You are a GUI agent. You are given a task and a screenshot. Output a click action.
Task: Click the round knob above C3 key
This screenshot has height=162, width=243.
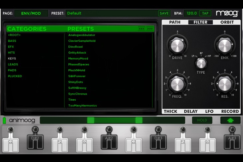(x=134, y=129)
